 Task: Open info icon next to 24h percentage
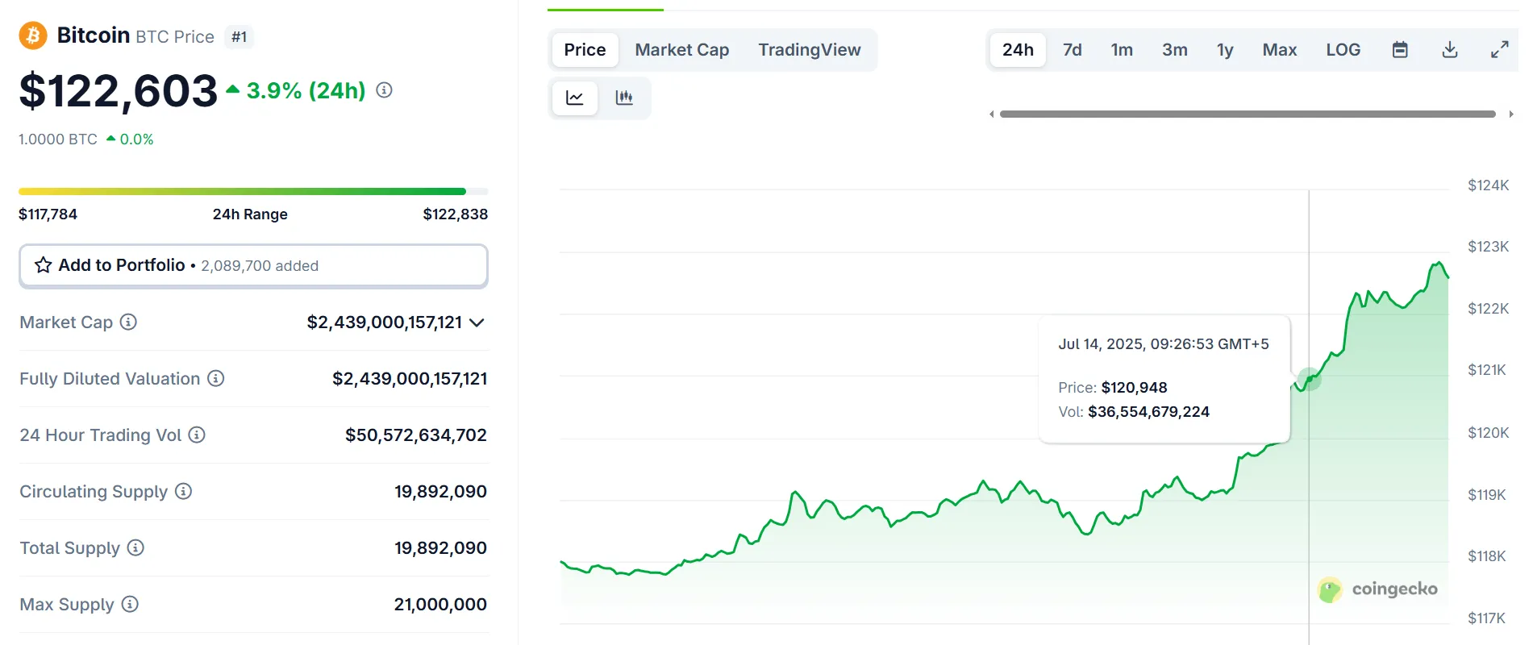pos(385,90)
